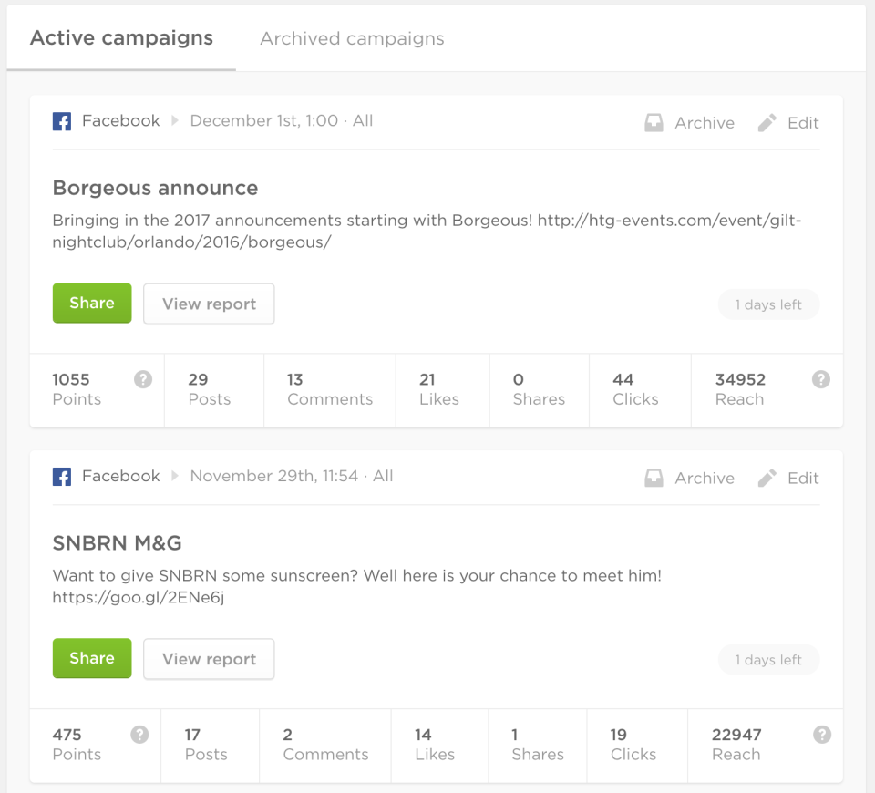Image resolution: width=875 pixels, height=793 pixels.
Task: Click the Edit pencil icon for SNBRN M&G
Action: click(767, 479)
